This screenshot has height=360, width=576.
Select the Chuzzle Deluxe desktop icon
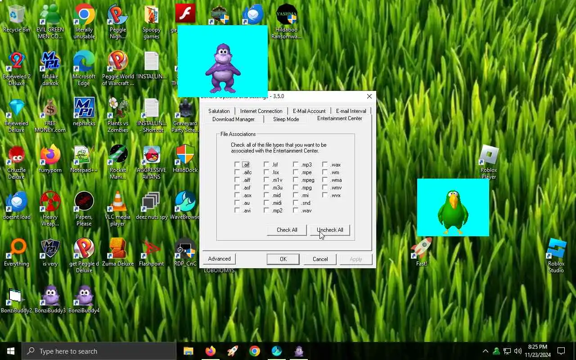pos(17,162)
